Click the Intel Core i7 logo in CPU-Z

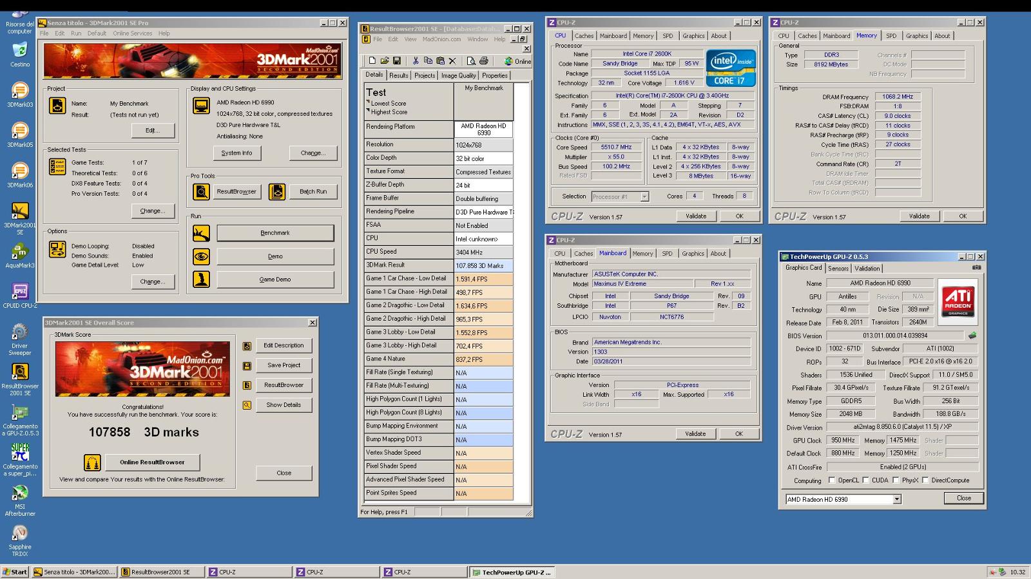click(x=731, y=68)
